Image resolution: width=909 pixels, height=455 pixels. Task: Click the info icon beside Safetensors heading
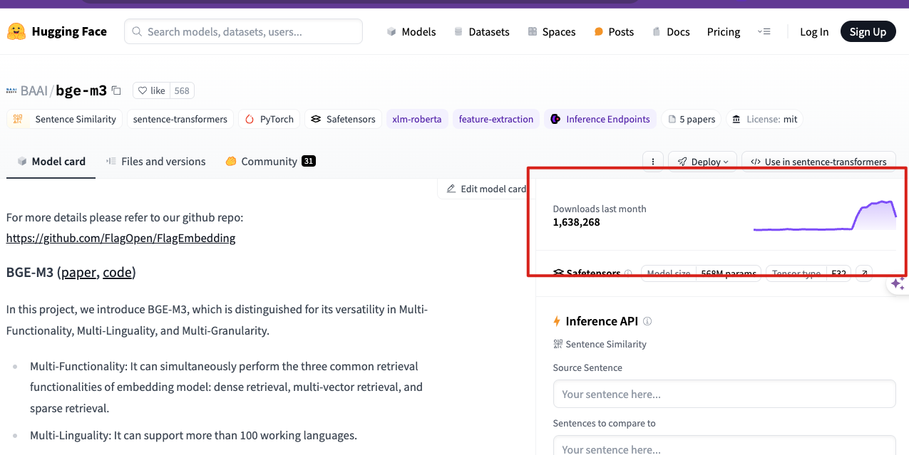click(x=628, y=273)
